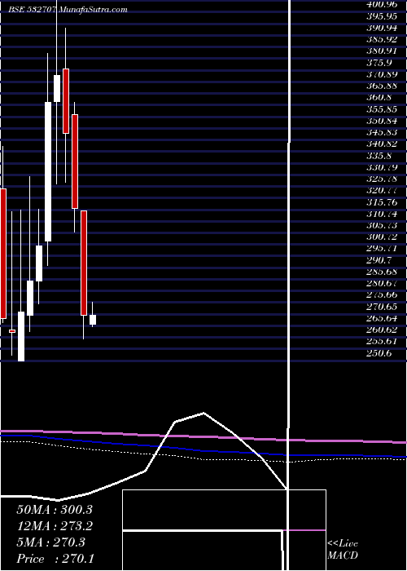Click the 350.84 price axis label
This screenshot has width=407, height=571.
[383, 121]
